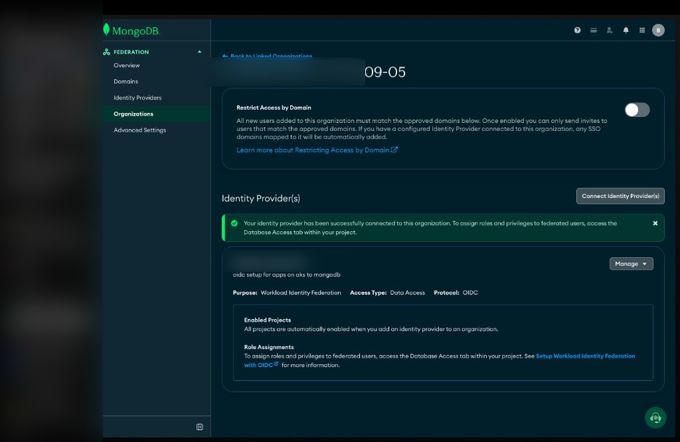Click the green success checkmark icon
The width and height of the screenshot is (680, 442).
pyautogui.click(x=234, y=223)
